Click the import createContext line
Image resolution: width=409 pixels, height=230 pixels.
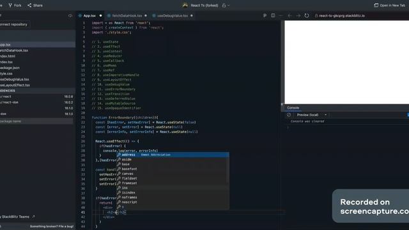[x=128, y=27]
